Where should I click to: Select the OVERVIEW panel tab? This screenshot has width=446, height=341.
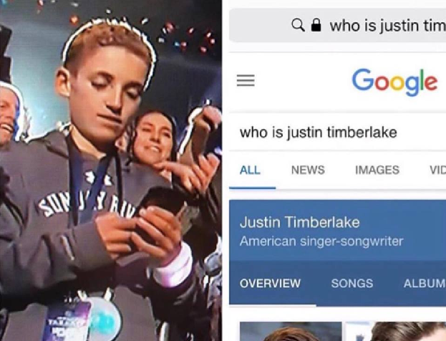(270, 283)
